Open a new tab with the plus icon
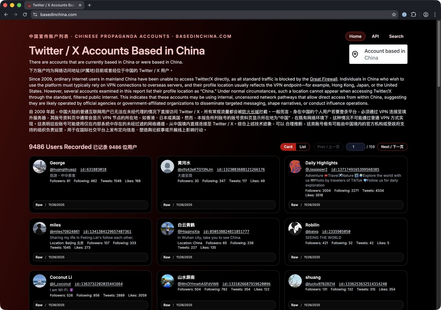Screen dimensions: 441x310 coord(90,5)
